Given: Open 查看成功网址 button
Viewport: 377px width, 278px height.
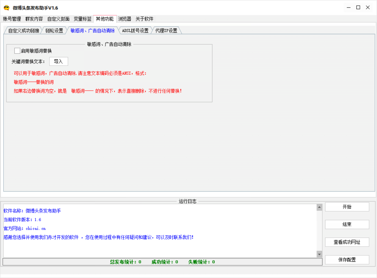Looking at the screenshot, I should pos(347,242).
